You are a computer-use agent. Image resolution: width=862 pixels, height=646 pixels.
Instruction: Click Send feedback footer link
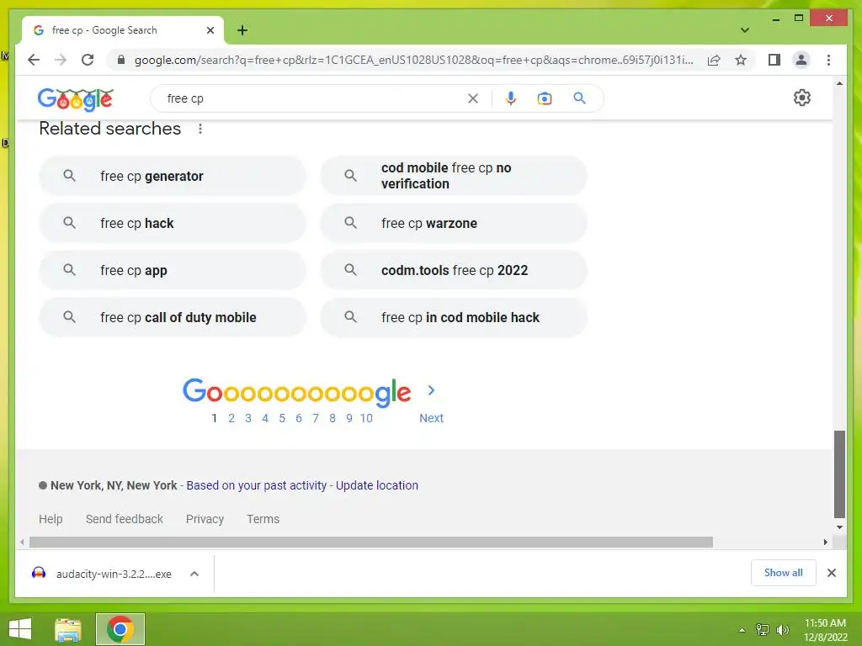pos(125,518)
